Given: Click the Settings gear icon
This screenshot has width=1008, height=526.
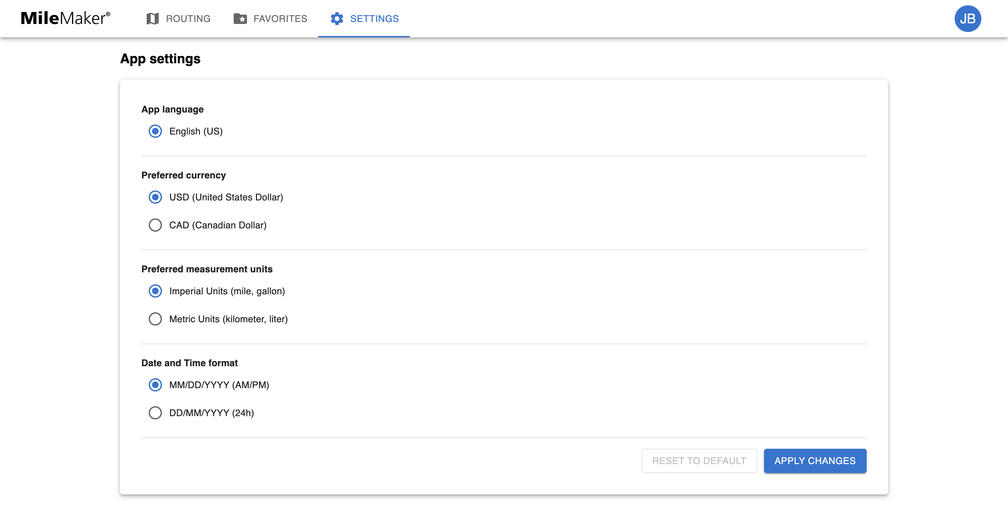Looking at the screenshot, I should point(337,18).
